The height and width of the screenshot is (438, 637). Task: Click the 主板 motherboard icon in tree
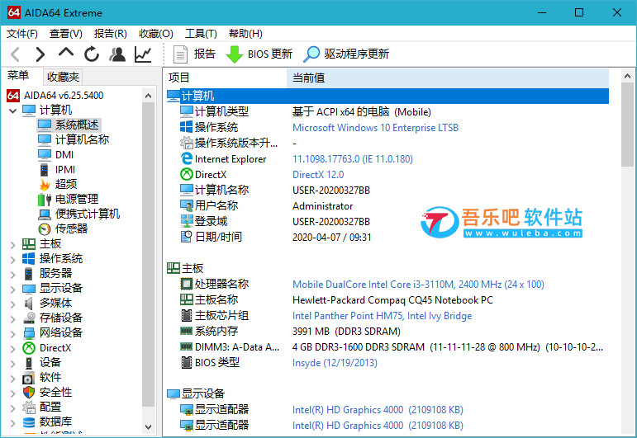click(29, 243)
